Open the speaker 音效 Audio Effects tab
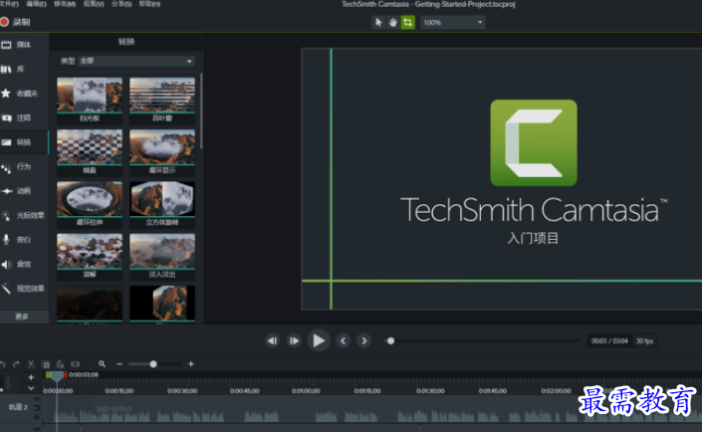Image resolution: width=702 pixels, height=432 pixels. click(24, 264)
